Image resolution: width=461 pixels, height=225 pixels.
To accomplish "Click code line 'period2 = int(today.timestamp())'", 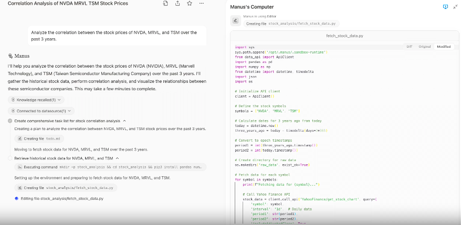I will [x=266, y=150].
